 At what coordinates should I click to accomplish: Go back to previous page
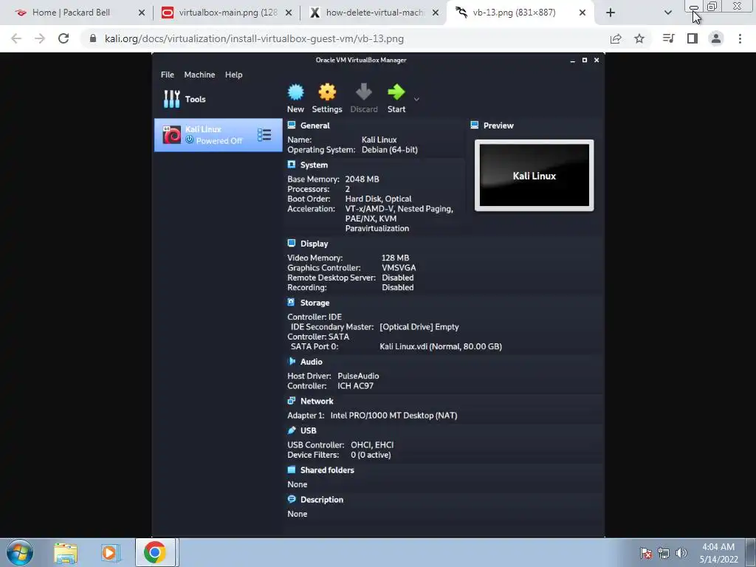(16, 38)
